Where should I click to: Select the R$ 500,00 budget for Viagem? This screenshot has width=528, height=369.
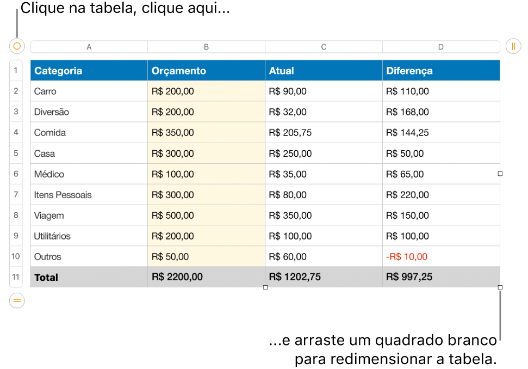coord(206,215)
